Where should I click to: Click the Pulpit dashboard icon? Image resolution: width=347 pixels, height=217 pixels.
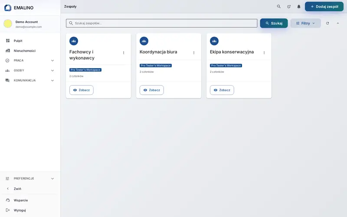pos(8,41)
